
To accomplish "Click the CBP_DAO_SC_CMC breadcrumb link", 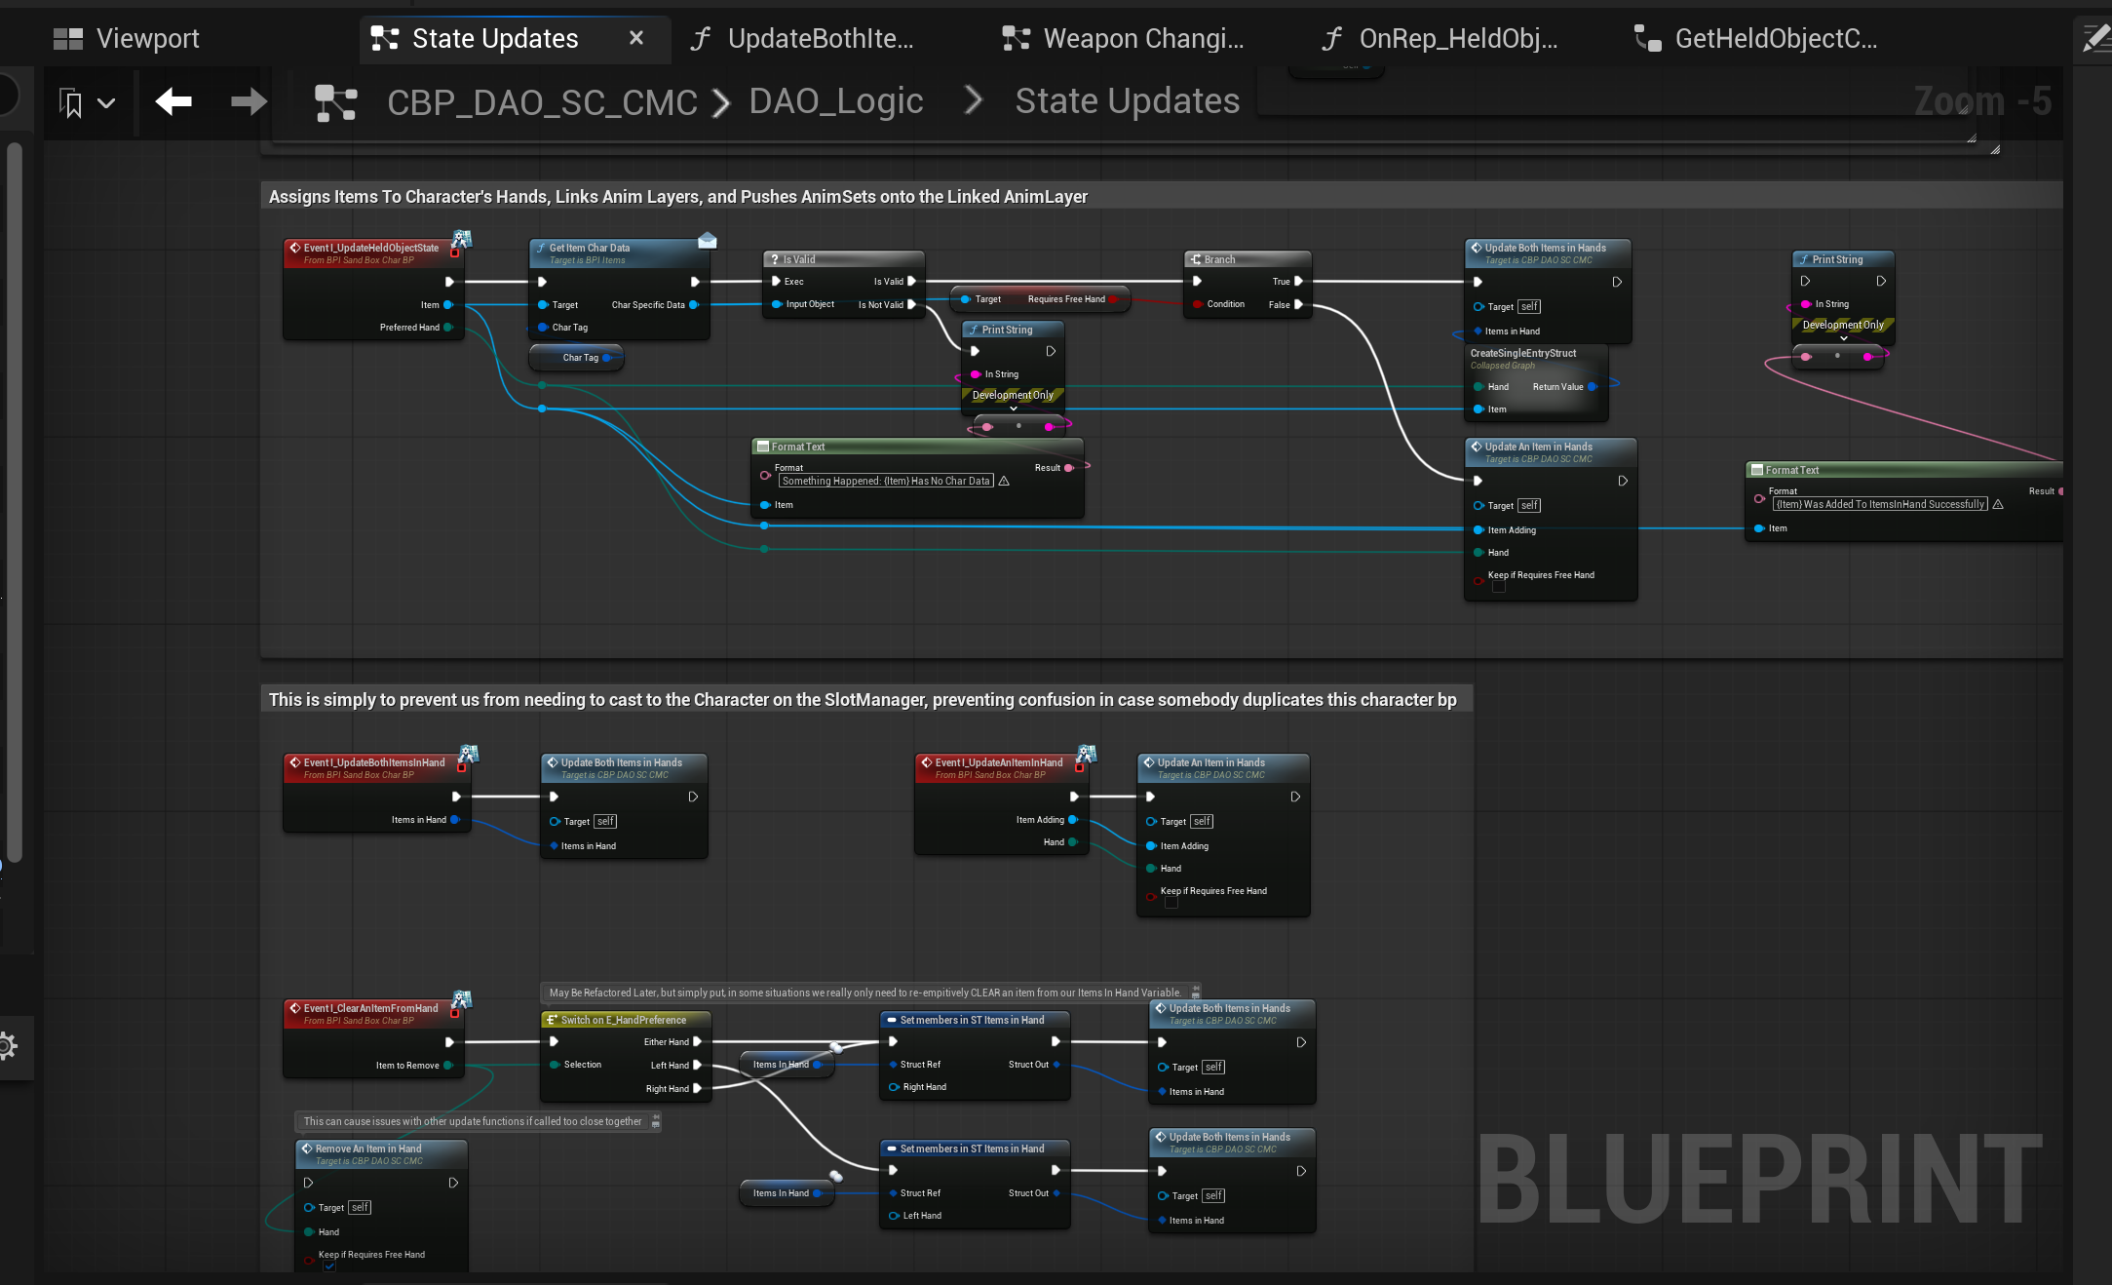I will pyautogui.click(x=542, y=102).
